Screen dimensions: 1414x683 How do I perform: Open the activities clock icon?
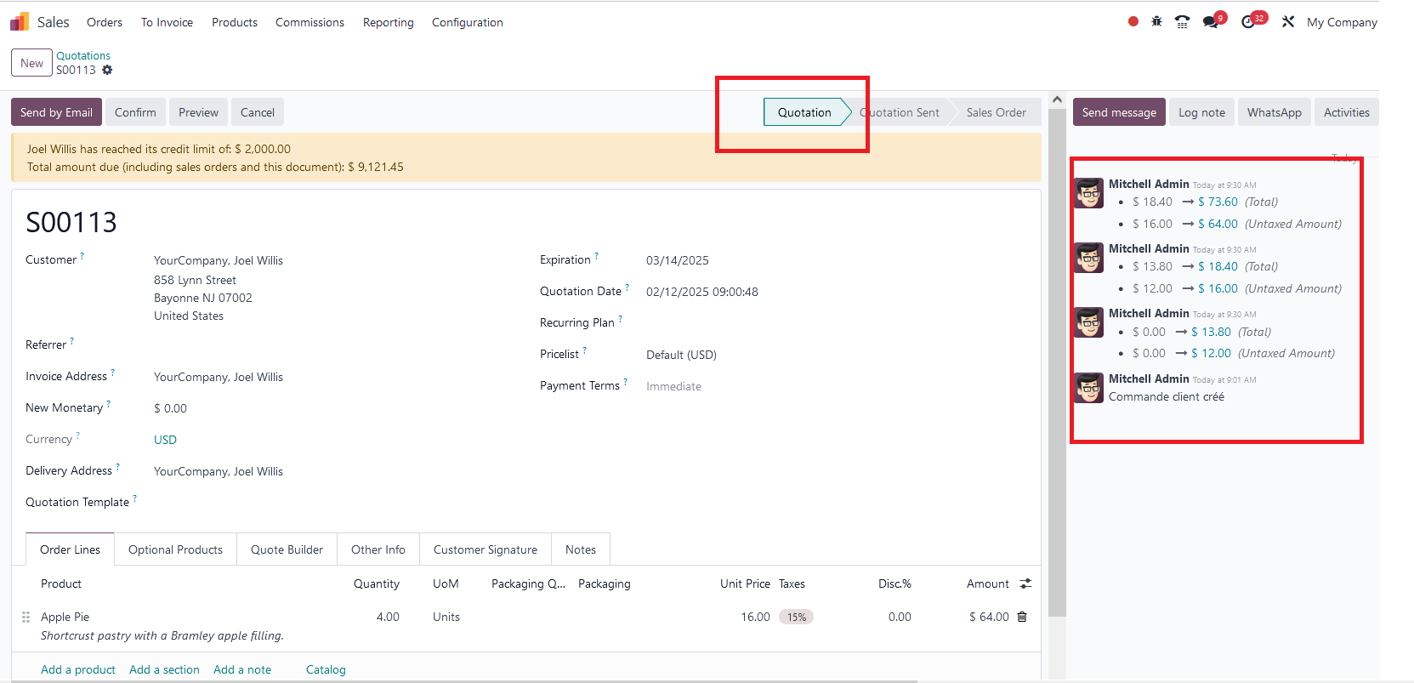point(1248,22)
